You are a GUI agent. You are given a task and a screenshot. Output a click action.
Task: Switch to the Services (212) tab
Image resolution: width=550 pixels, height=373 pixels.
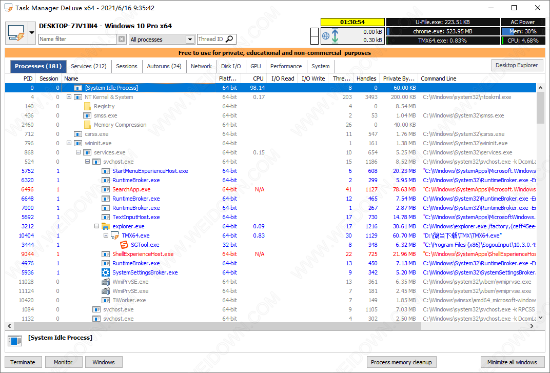click(x=88, y=66)
